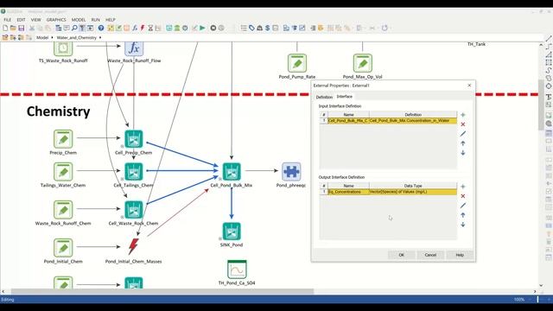Click the red lightning bolt toolbar icon
553x311 pixels.
pyautogui.click(x=143, y=28)
